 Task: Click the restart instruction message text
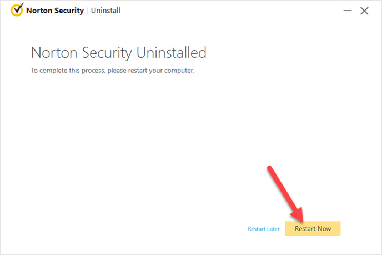point(113,71)
